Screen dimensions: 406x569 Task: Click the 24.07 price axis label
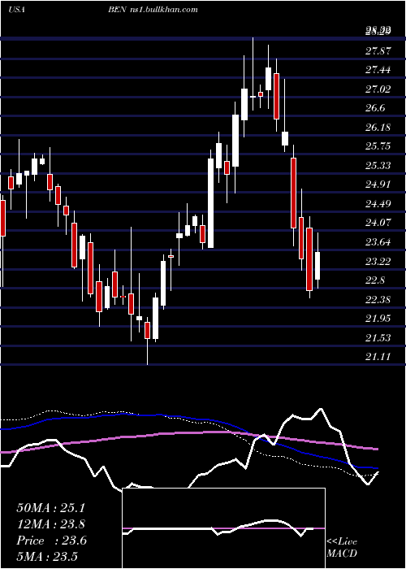[378, 223]
